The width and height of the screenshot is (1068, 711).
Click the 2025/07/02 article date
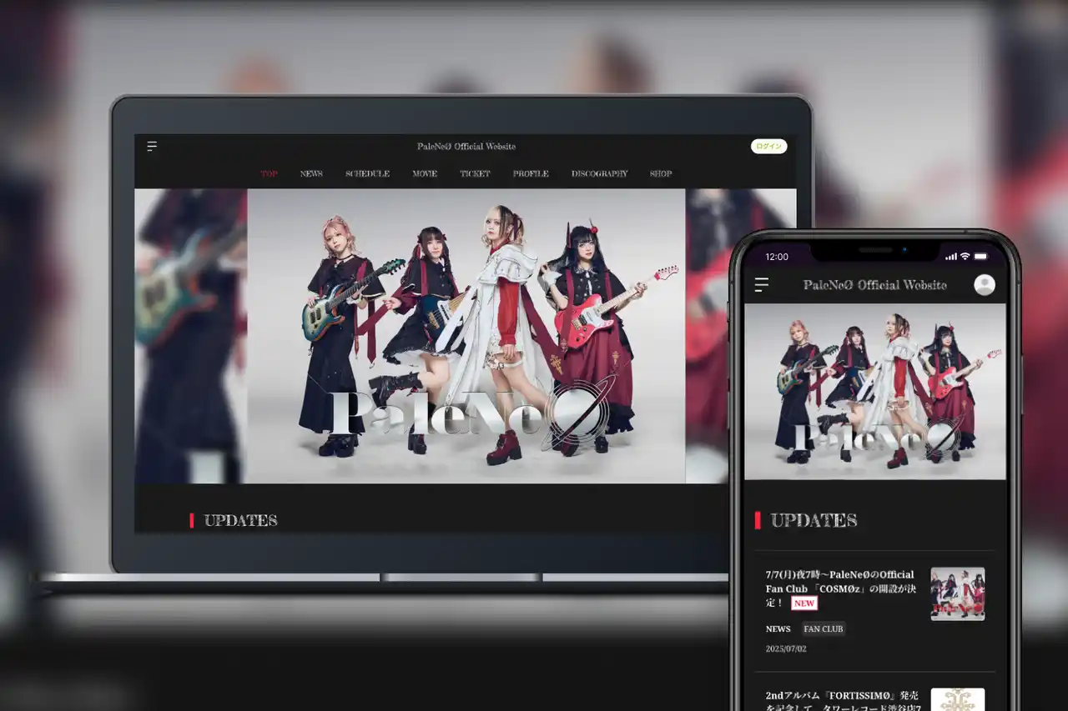point(786,648)
